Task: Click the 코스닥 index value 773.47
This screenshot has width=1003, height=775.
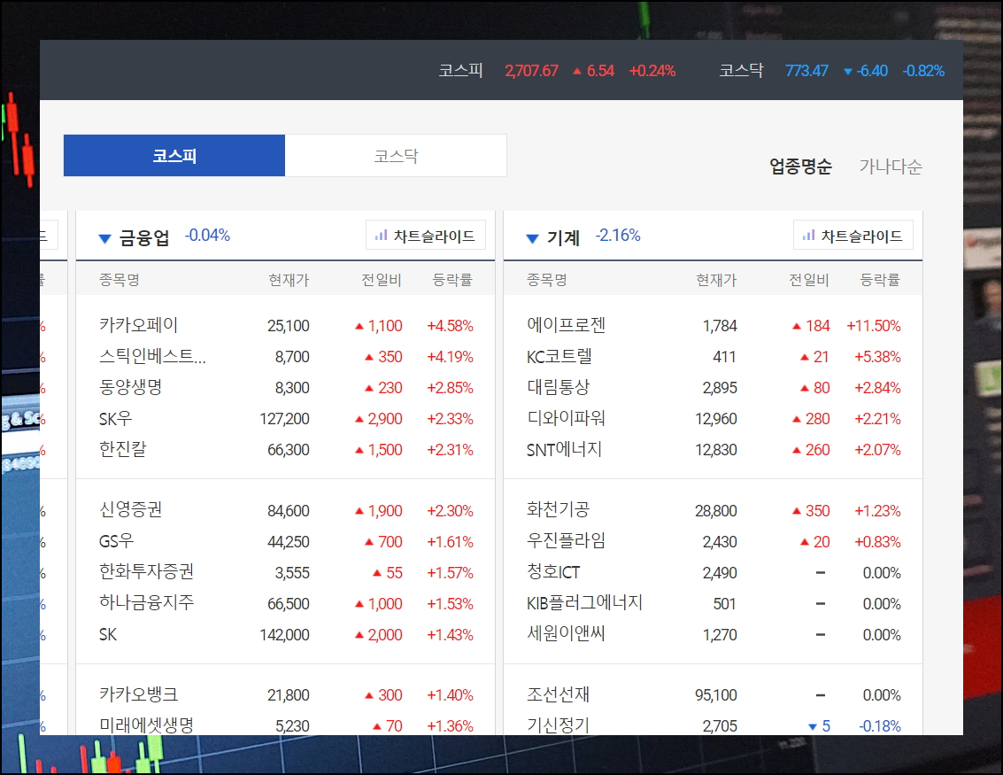Action: coord(806,70)
